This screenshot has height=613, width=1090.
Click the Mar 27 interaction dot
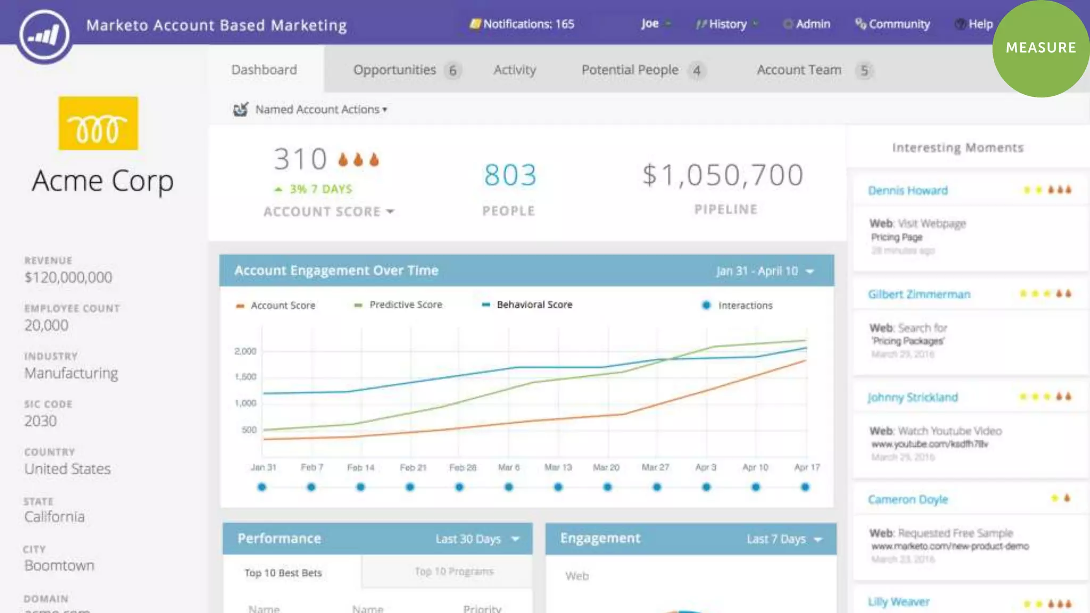[657, 487]
